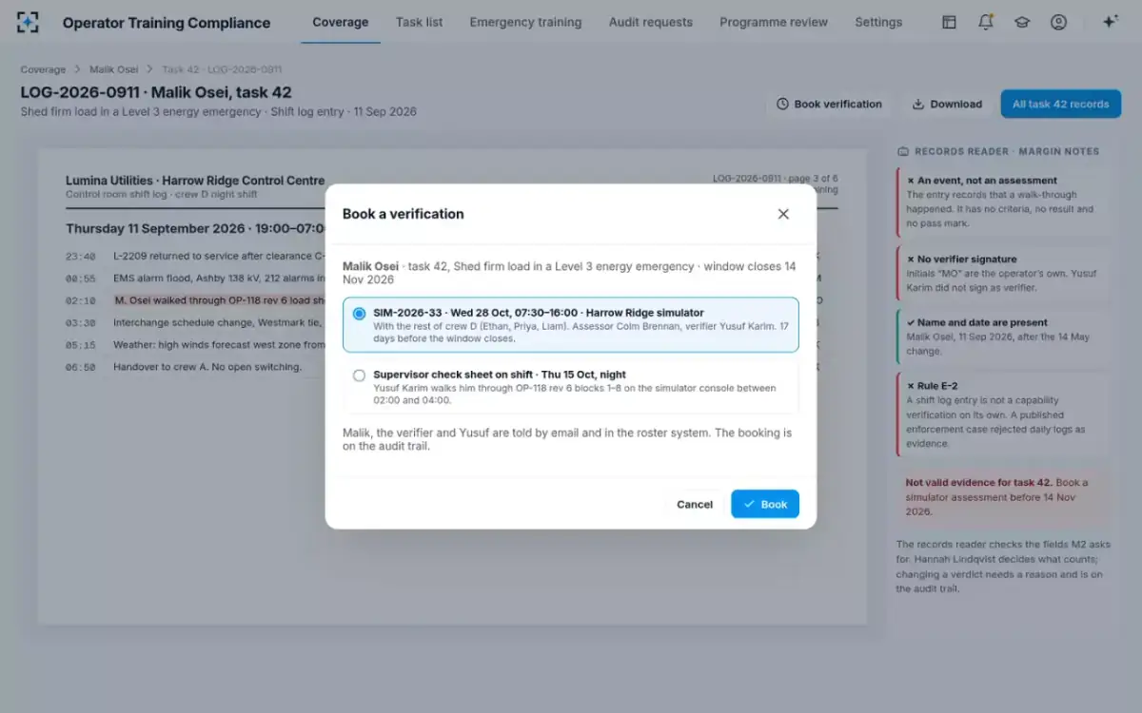Open the Audit requests tab
Screen dimensions: 1142x713
tap(651, 22)
